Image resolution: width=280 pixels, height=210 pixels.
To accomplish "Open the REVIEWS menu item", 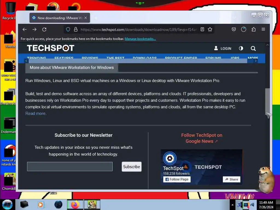I will pyautogui.click(x=90, y=58).
